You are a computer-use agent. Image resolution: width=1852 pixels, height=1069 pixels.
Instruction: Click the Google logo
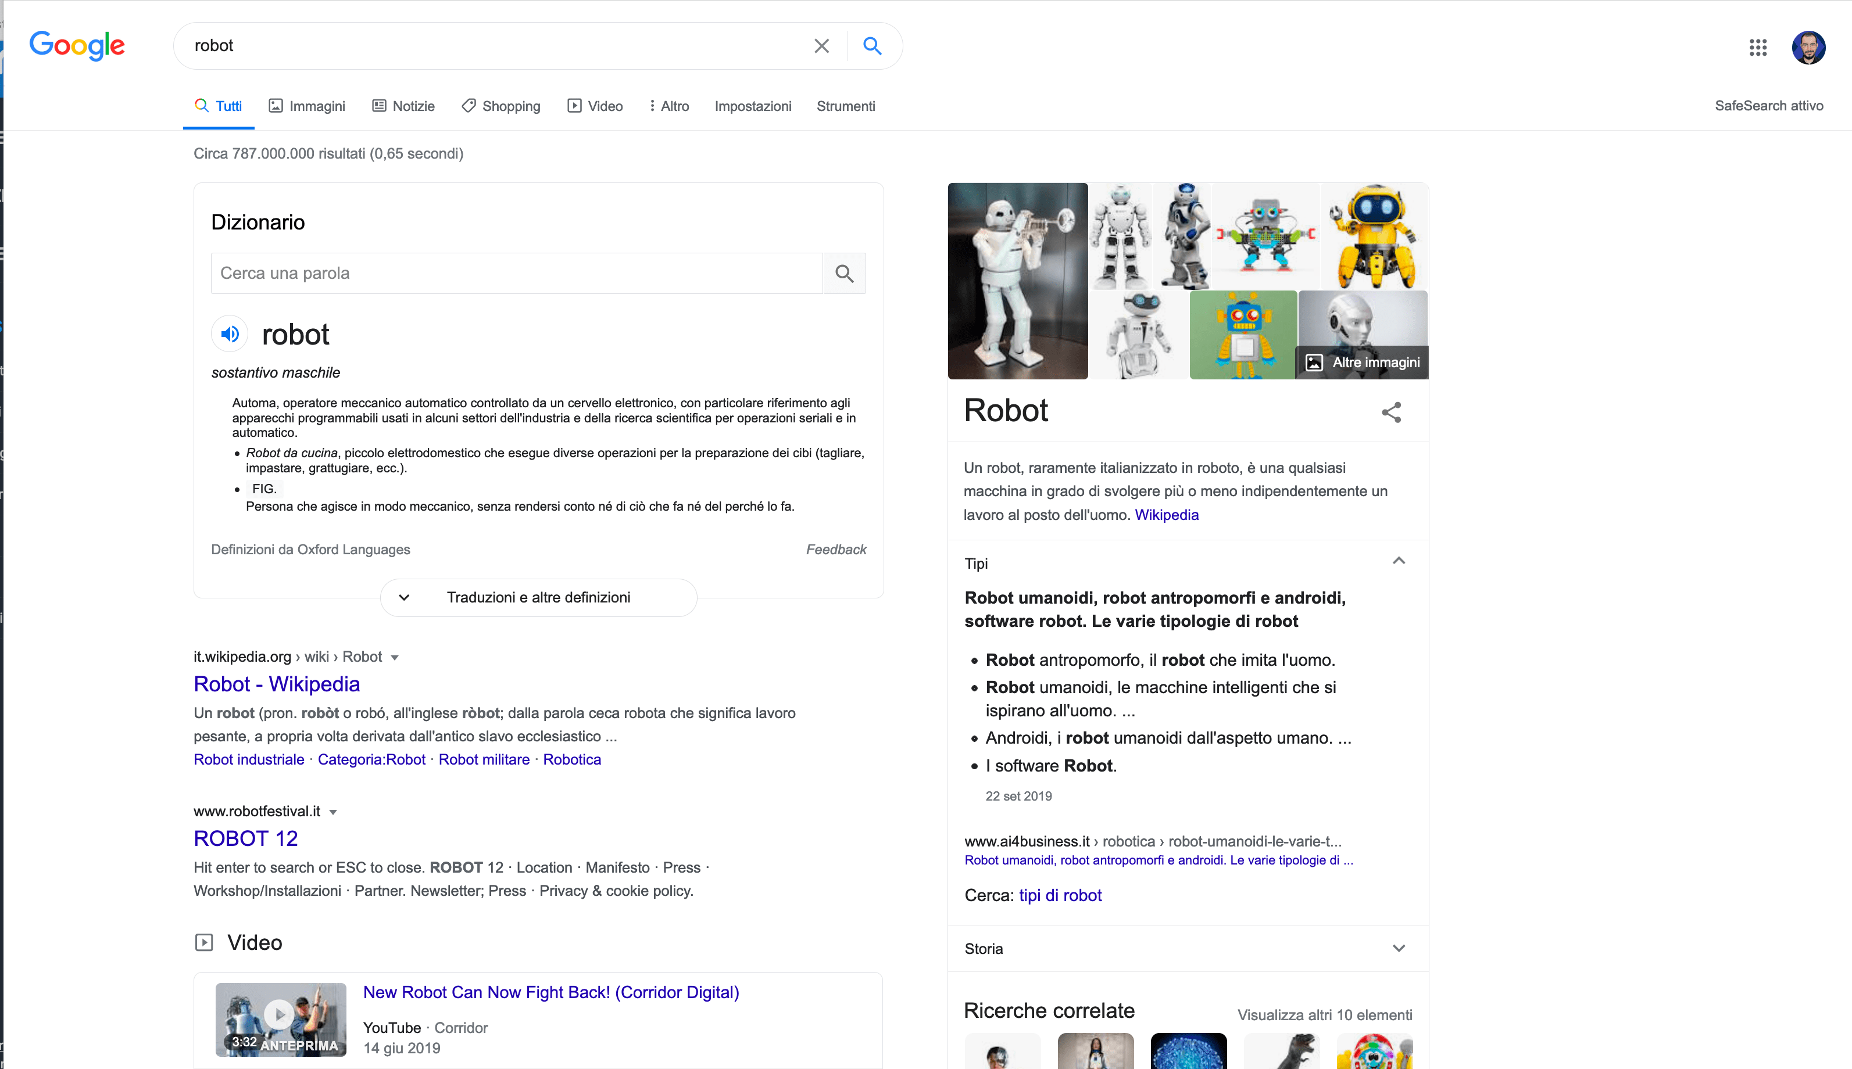click(76, 45)
